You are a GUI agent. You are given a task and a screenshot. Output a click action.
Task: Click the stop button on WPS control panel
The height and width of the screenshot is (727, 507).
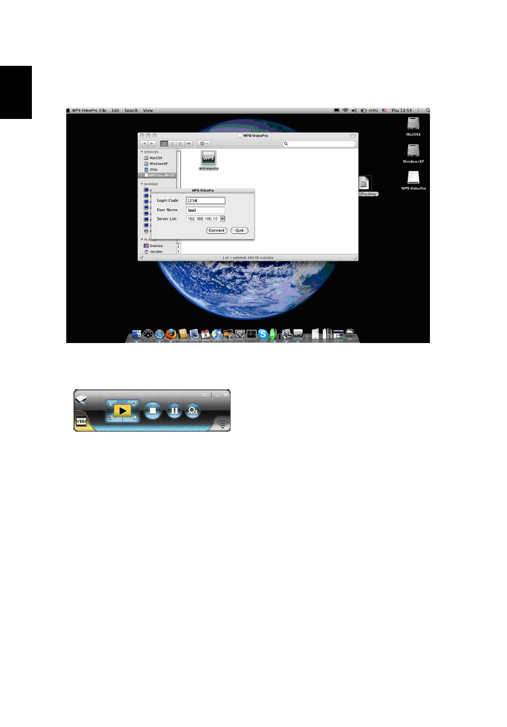coord(153,411)
